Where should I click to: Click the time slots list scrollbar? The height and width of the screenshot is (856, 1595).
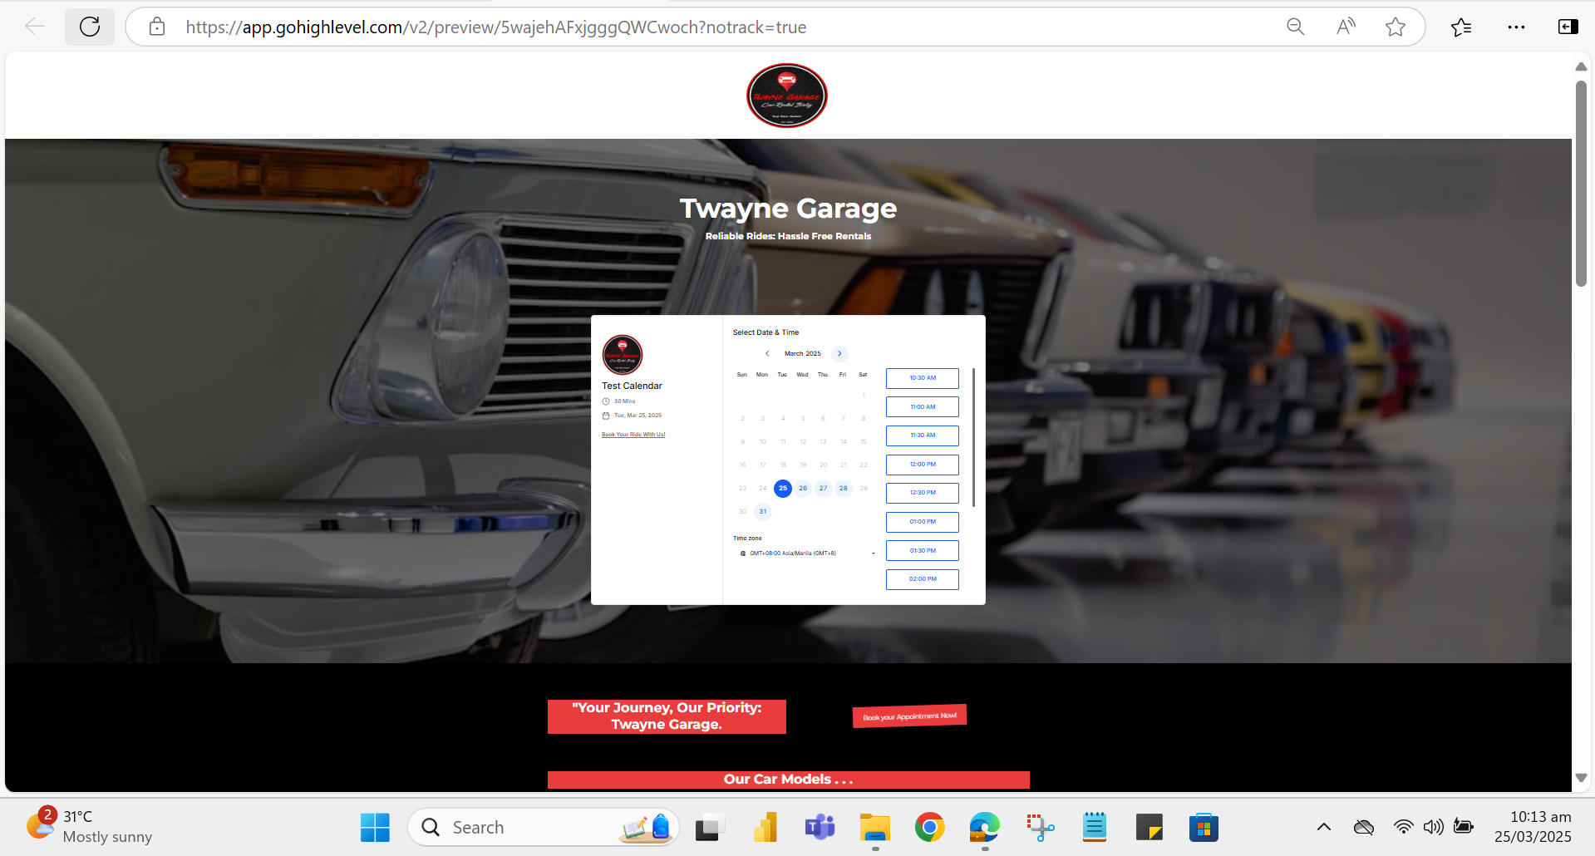point(973,437)
